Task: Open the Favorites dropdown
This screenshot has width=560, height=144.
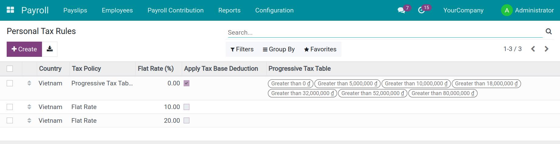Action: click(320, 49)
